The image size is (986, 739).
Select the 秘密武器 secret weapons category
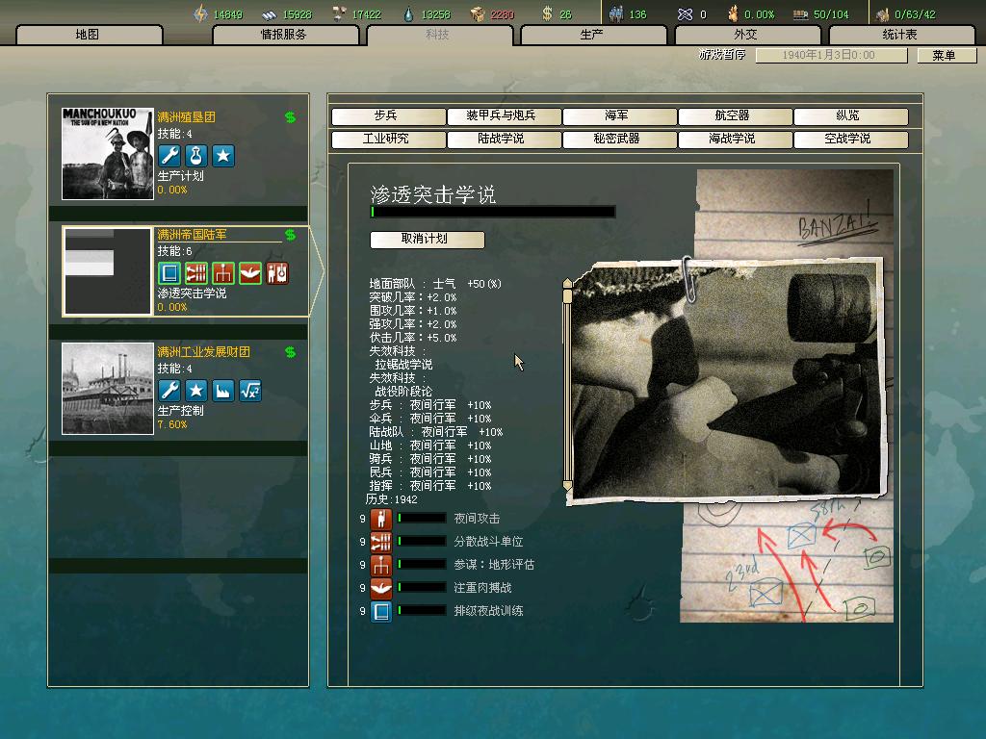619,140
